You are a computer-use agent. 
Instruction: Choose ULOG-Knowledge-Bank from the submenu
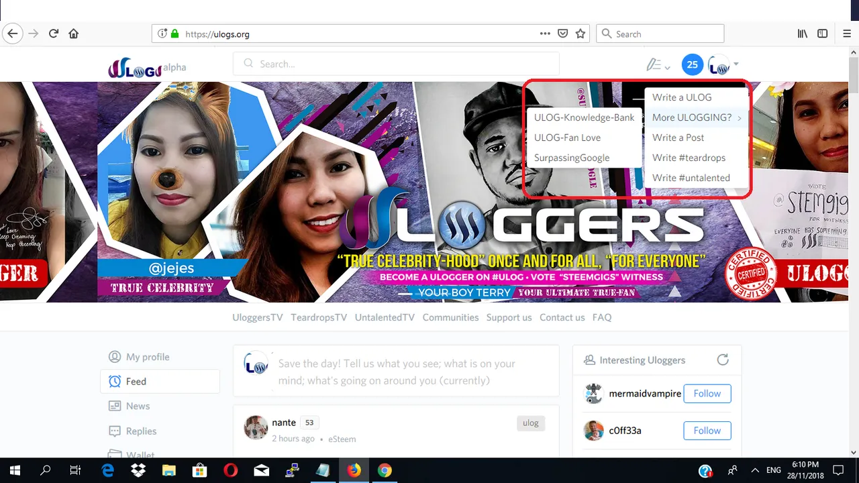coord(585,117)
